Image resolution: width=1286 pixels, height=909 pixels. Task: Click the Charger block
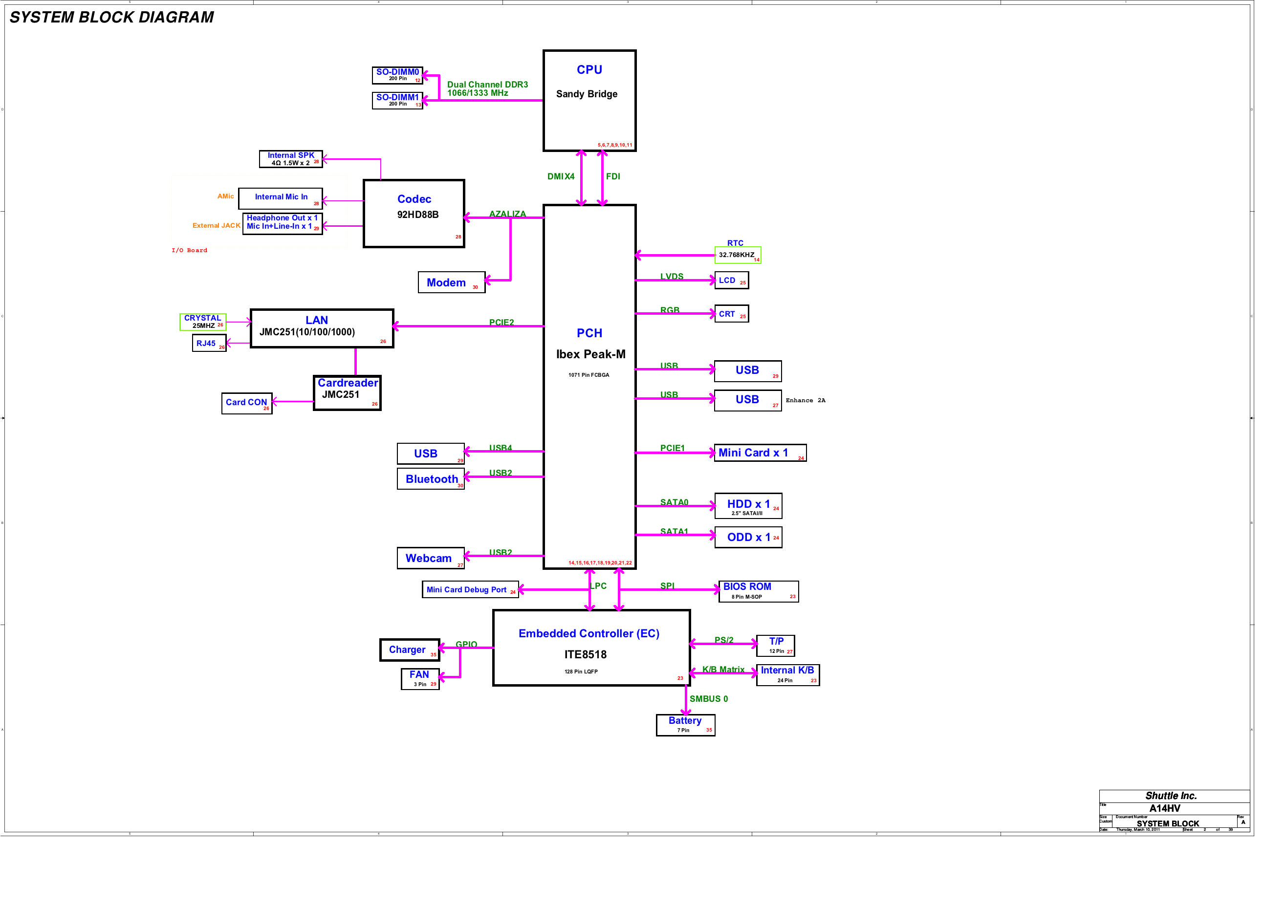click(x=410, y=650)
